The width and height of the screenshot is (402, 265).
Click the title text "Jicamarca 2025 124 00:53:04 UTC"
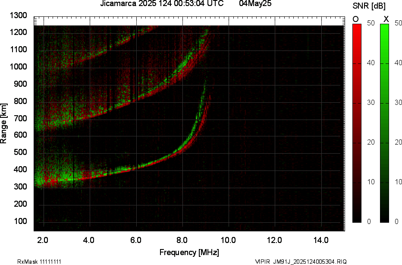pos(162,3)
